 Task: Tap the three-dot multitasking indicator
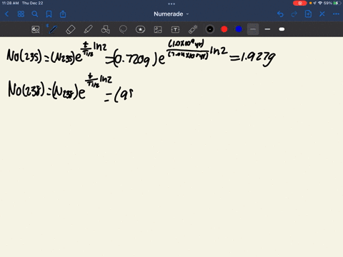tap(171, 4)
